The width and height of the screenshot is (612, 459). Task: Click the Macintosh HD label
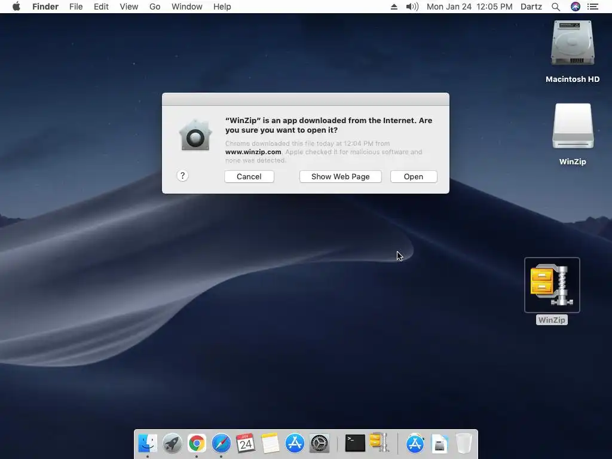point(573,79)
